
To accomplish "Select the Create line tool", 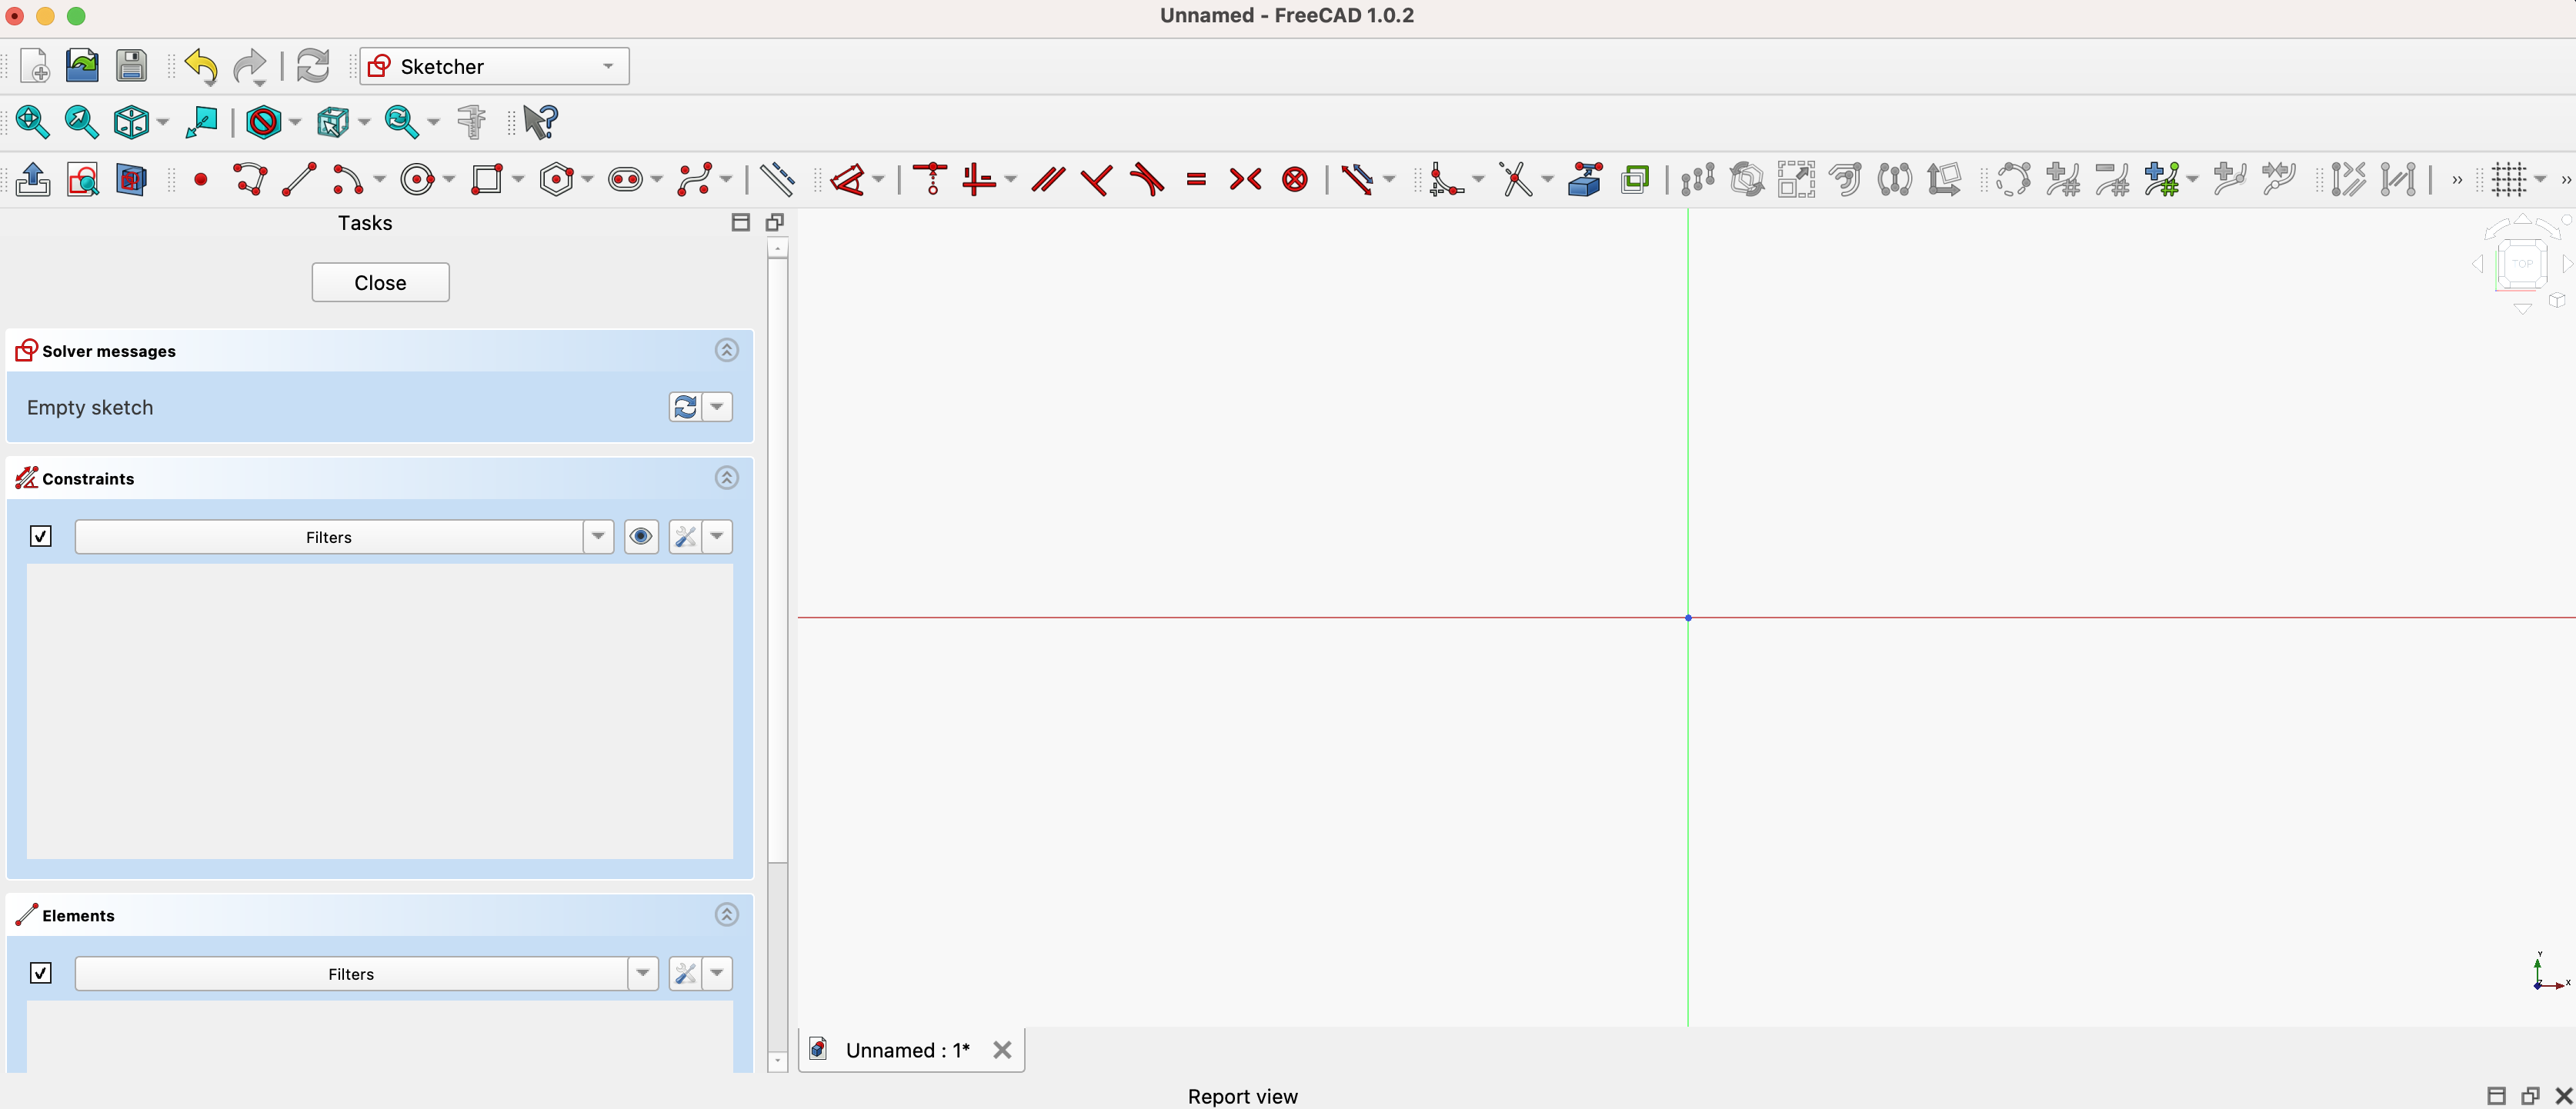I will [x=299, y=179].
